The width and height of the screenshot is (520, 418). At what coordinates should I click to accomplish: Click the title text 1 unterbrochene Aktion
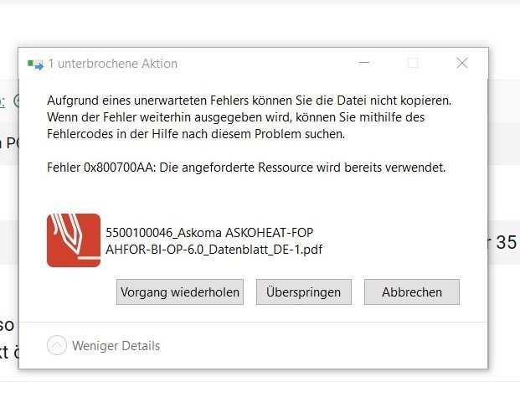(112, 64)
